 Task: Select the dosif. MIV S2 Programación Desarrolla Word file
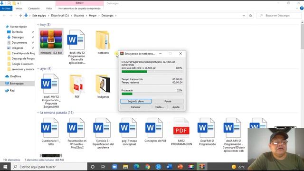click(x=76, y=47)
